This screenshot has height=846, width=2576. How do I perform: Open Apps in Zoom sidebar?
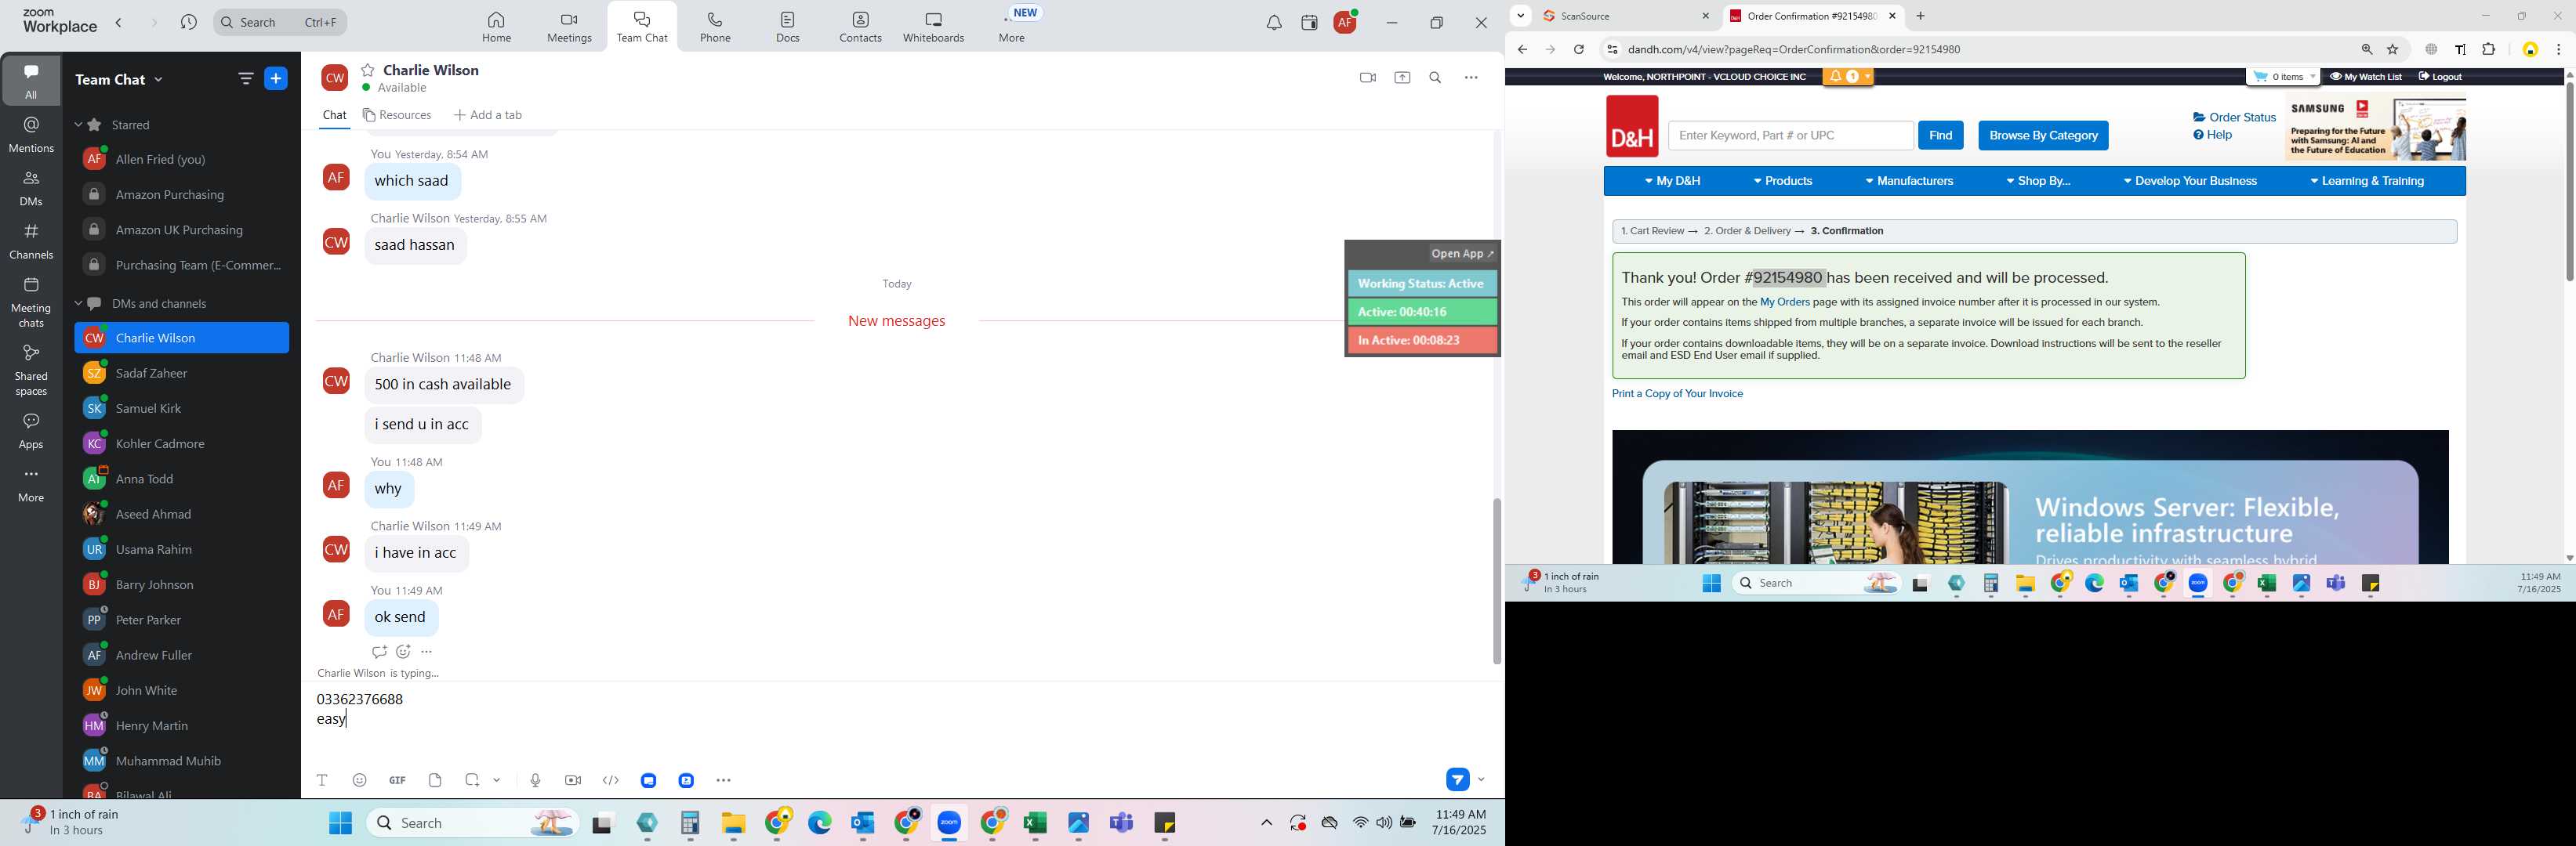click(31, 432)
